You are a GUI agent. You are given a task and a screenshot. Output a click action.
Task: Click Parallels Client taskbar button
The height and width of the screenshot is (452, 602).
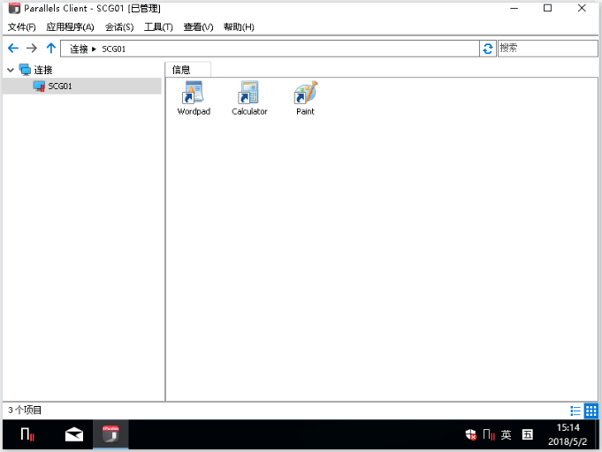[x=110, y=434]
